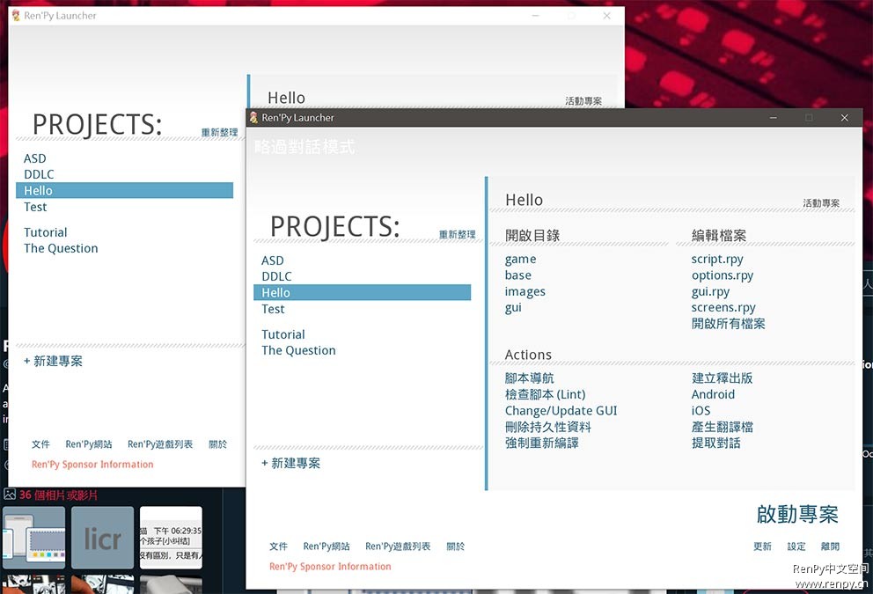Screen dimensions: 873x594
Task: Click 開啟所有檔案 to open all files
Action: pos(728,324)
